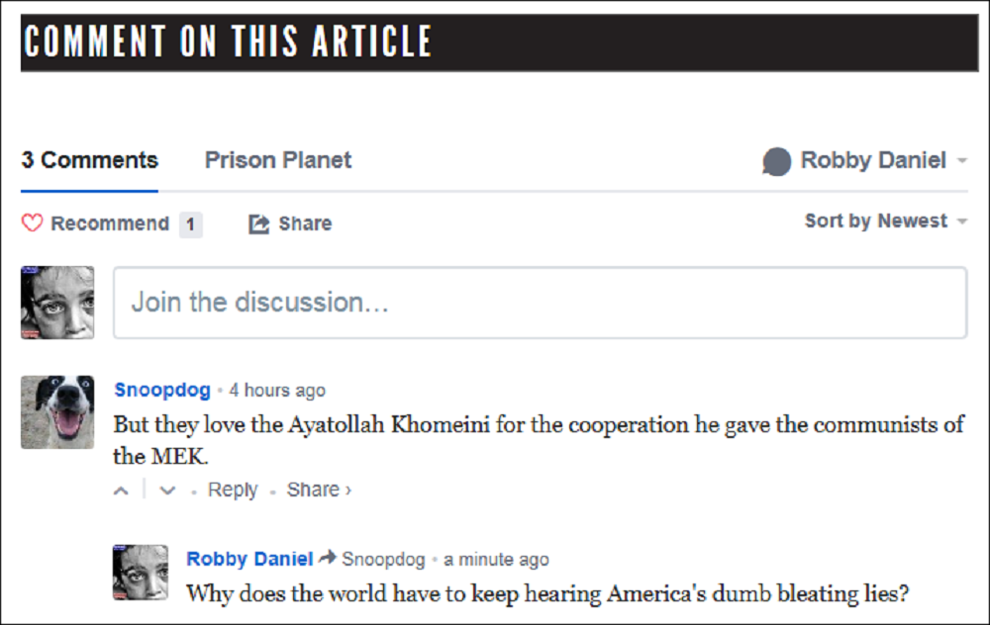This screenshot has height=625, width=990.
Task: Click Robby Daniel username on reply
Action: point(249,560)
